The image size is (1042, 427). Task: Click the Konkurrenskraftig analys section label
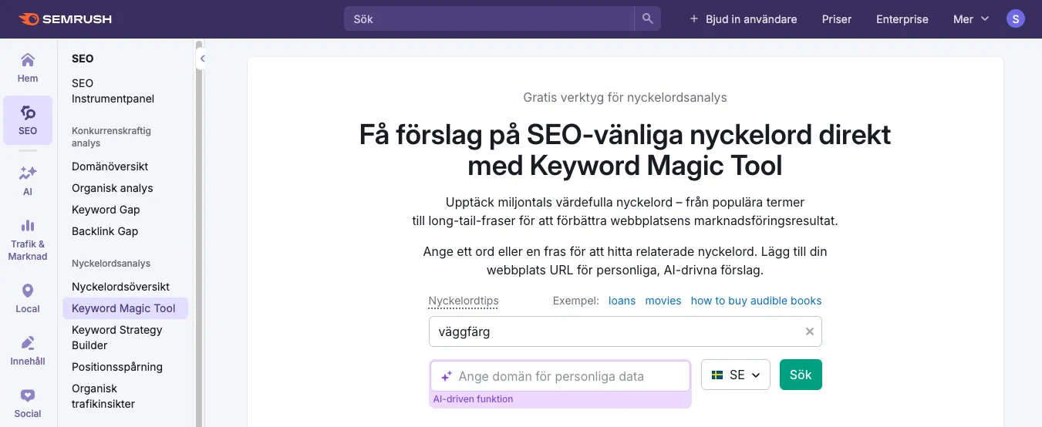111,137
